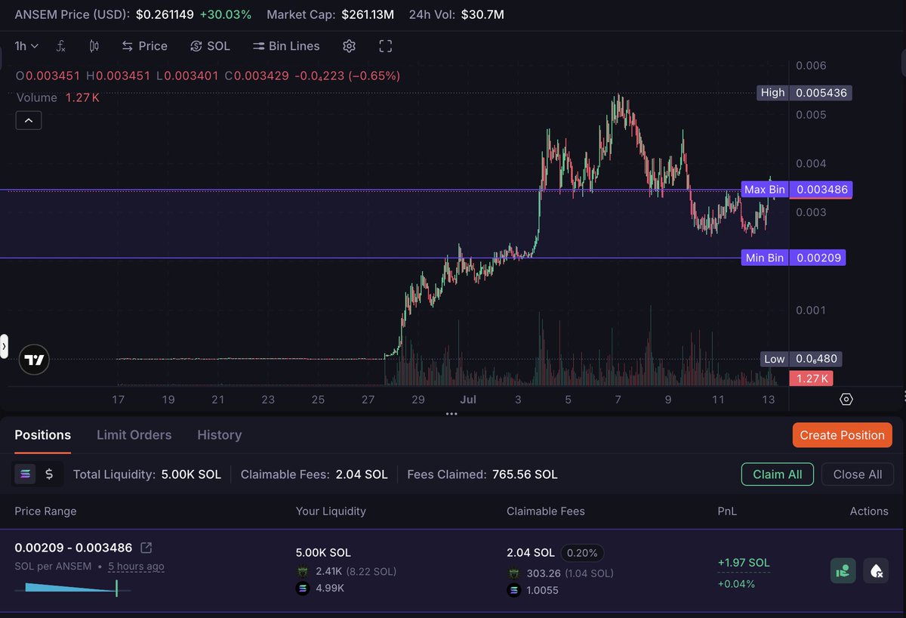Switch to the Positions tab
The width and height of the screenshot is (906, 618).
[43, 435]
